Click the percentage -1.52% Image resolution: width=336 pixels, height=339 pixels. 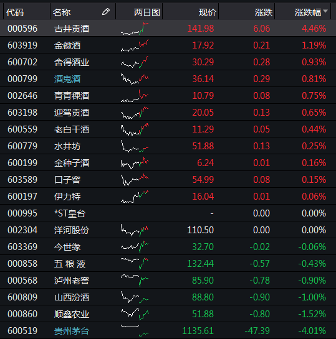coord(312,314)
